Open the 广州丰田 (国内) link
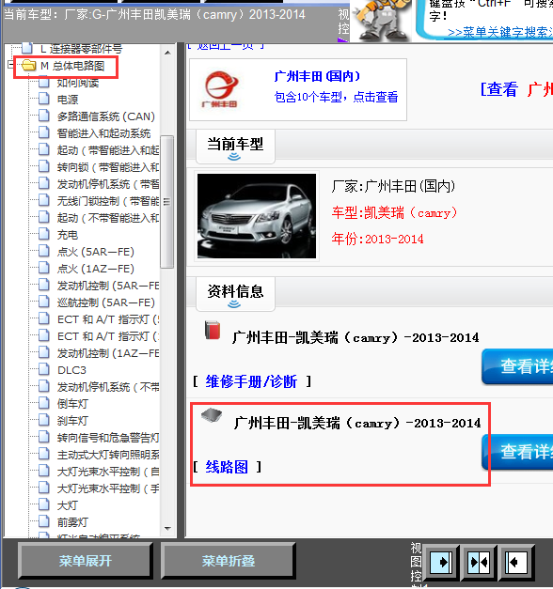Screen dimensions: 553x589 point(317,76)
